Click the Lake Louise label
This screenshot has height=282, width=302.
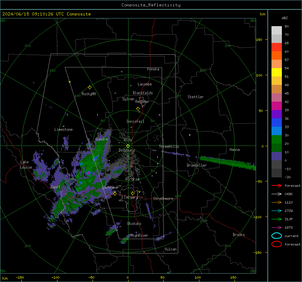point(26,165)
